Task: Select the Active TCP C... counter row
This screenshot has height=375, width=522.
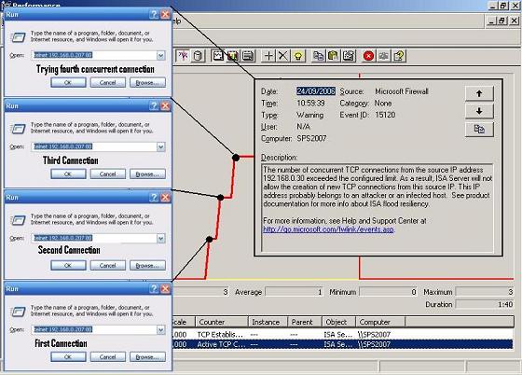Action: 343,344
